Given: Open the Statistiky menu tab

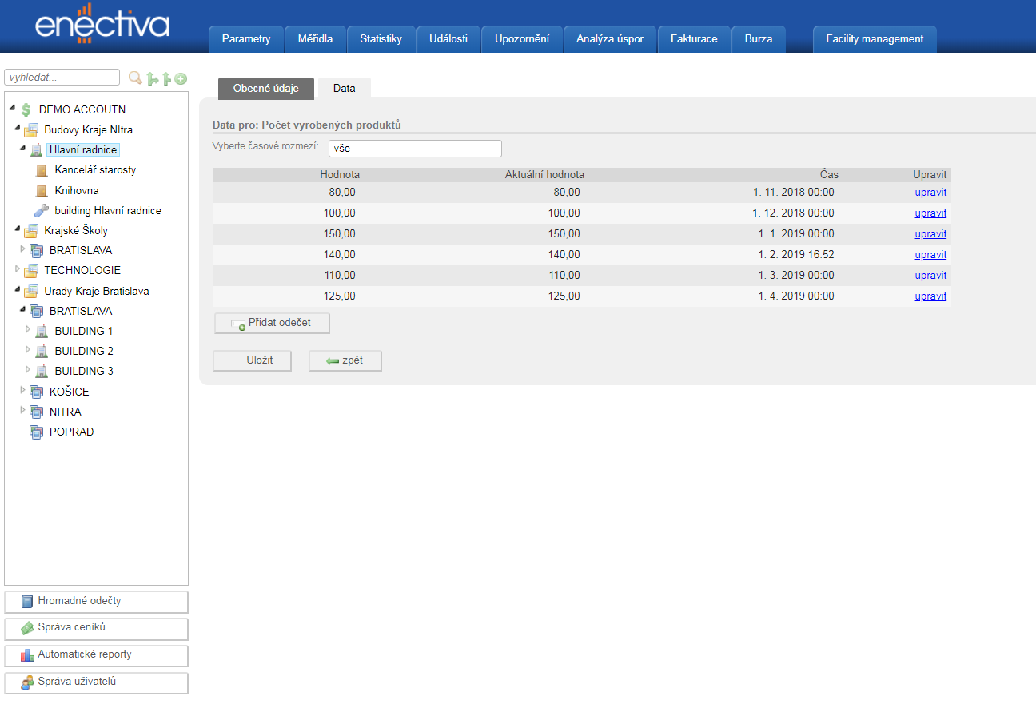Looking at the screenshot, I should tap(381, 39).
